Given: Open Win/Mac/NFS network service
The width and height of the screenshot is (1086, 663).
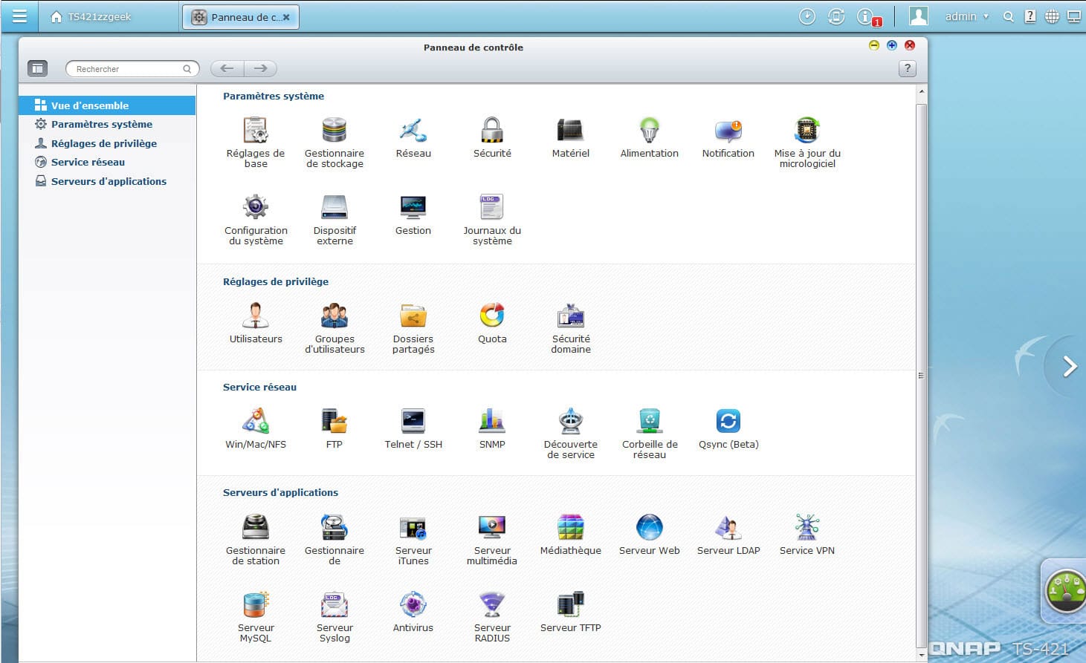Looking at the screenshot, I should click(x=256, y=421).
